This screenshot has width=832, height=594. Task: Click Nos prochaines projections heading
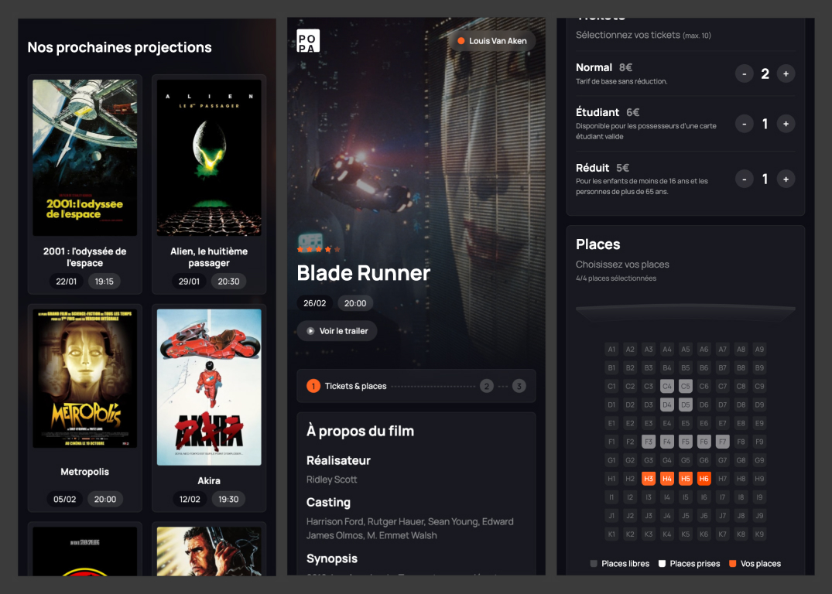click(x=119, y=47)
